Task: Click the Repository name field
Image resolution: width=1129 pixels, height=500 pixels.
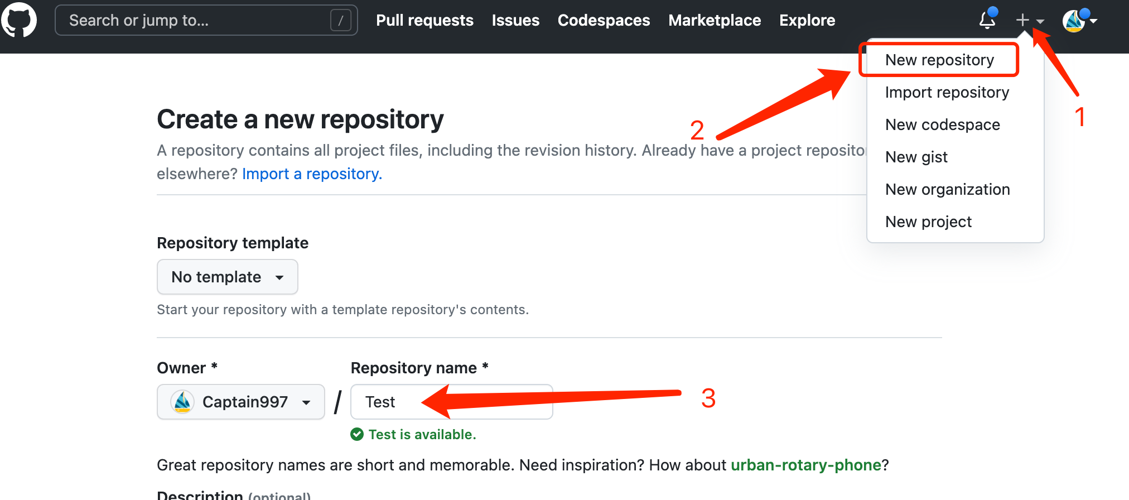Action: (x=452, y=402)
